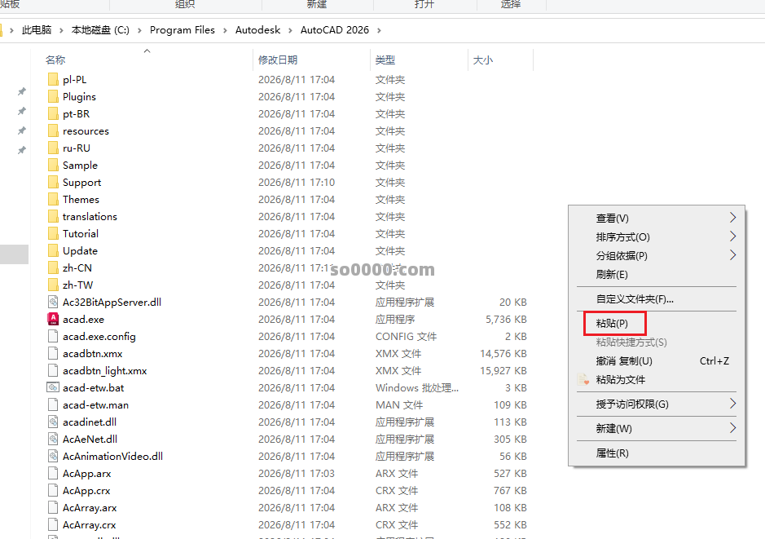Click the AcAnimationVideo.dll file icon
765x539 pixels.
pos(53,456)
